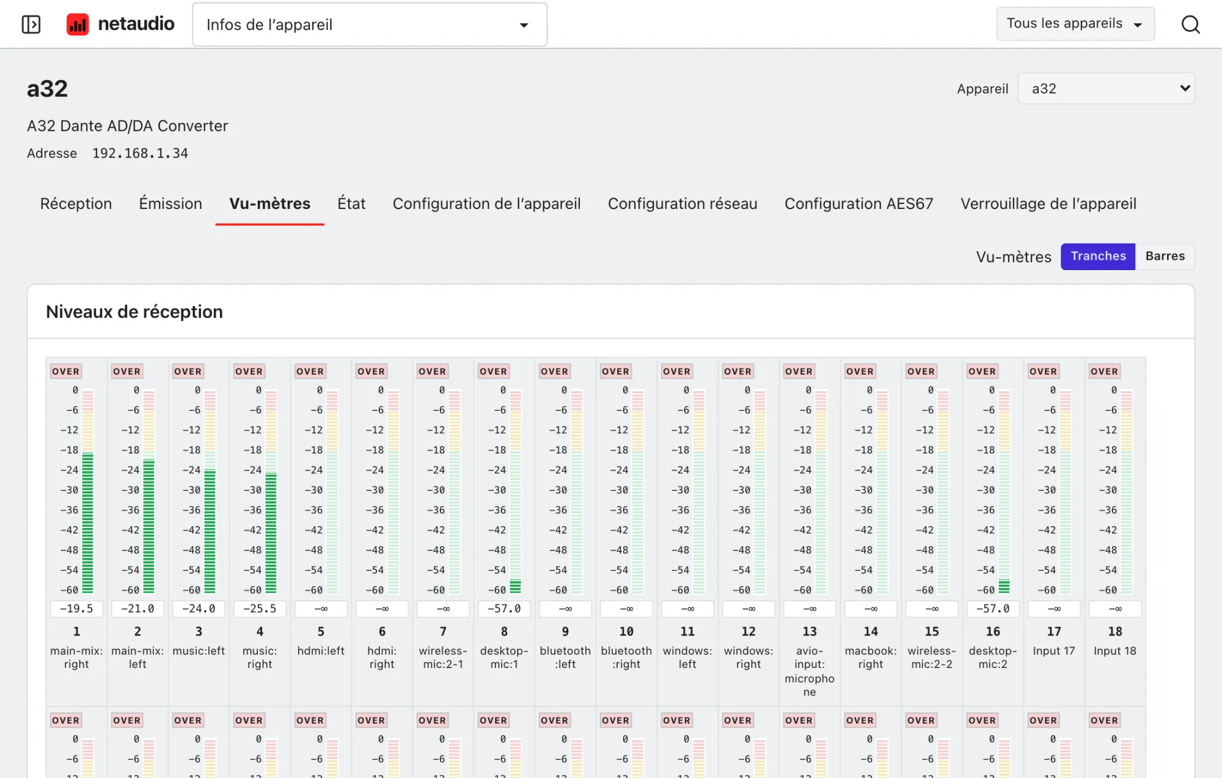Click the -57.0 value under channel 16
Screen dimensions: 1222x778
pyautogui.click(x=993, y=609)
